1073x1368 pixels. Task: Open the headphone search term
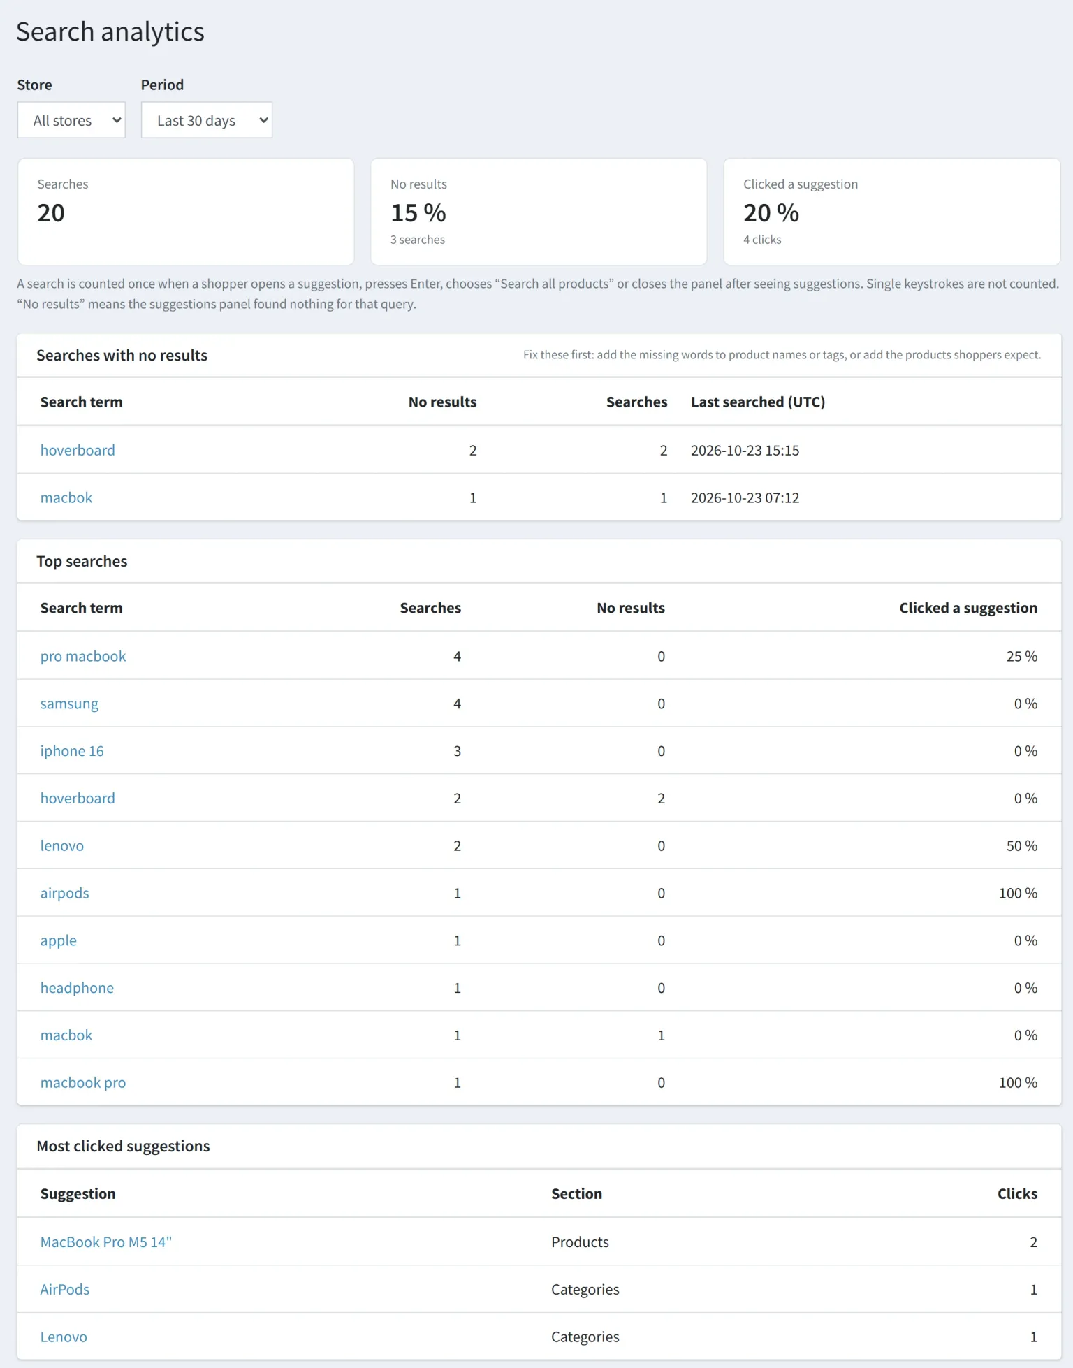pyautogui.click(x=77, y=989)
